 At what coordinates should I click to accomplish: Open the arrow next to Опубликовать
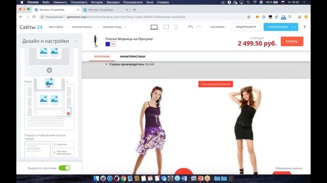[x=295, y=27]
